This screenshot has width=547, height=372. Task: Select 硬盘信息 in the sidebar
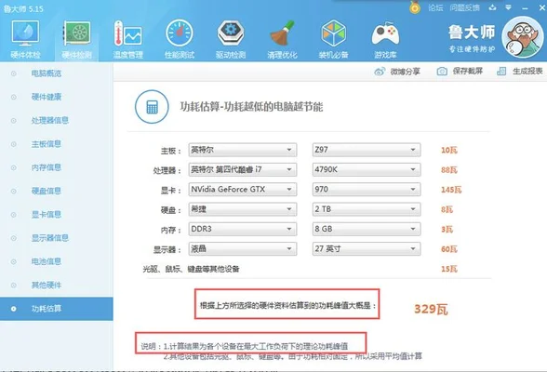[47, 191]
